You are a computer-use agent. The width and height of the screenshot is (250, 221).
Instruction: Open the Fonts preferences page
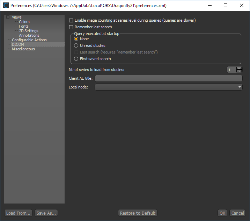pyautogui.click(x=24, y=26)
